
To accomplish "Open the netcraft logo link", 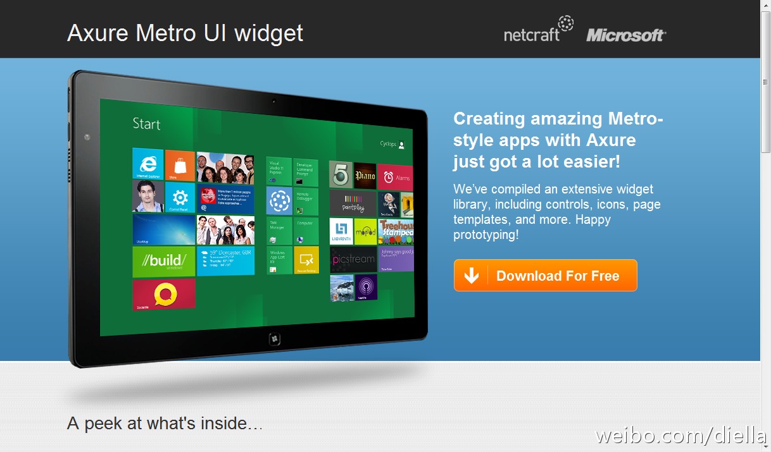I will point(539,30).
